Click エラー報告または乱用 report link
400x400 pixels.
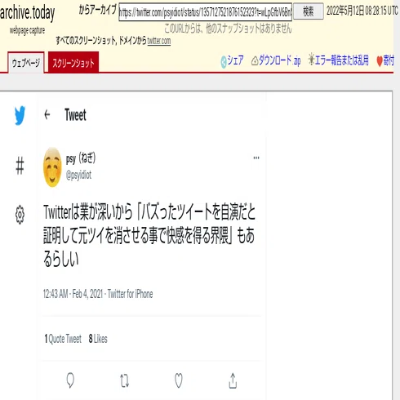(338, 60)
